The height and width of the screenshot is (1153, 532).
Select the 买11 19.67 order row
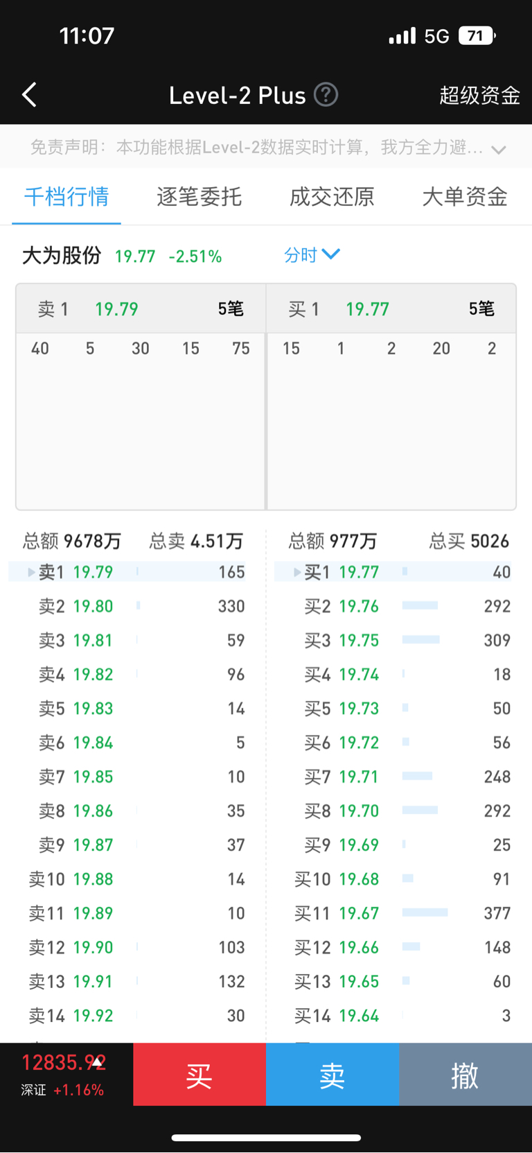[402, 913]
